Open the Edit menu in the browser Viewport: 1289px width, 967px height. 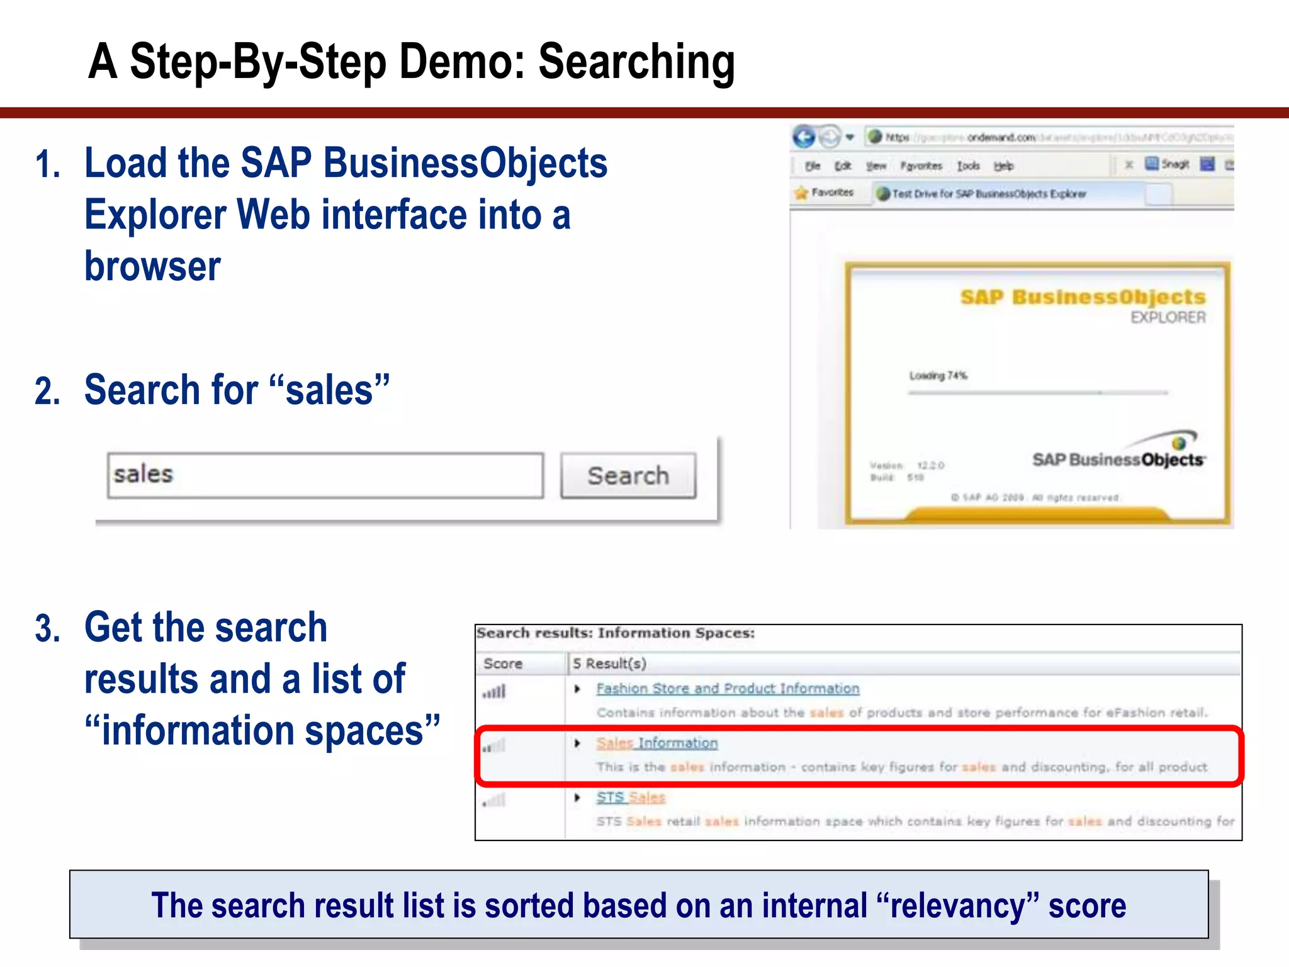coord(843,166)
